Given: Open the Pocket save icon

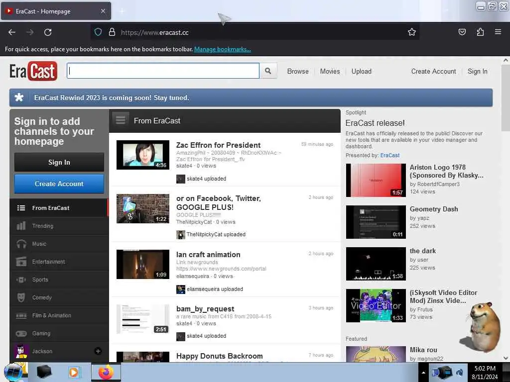Looking at the screenshot, I should click(462, 32).
